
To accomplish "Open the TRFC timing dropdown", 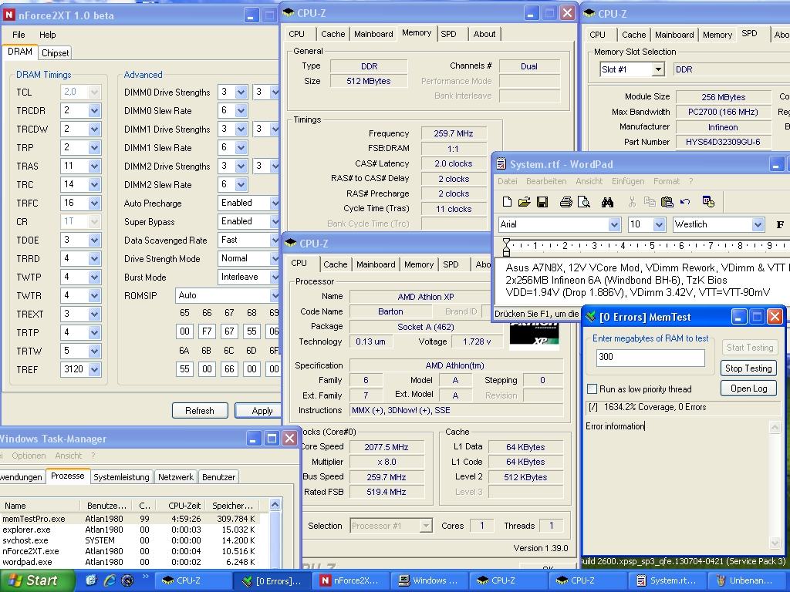I will pos(94,203).
